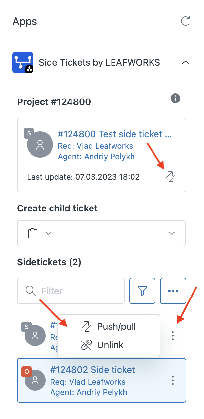Open the #124800 Test side ticket link

tap(114, 134)
